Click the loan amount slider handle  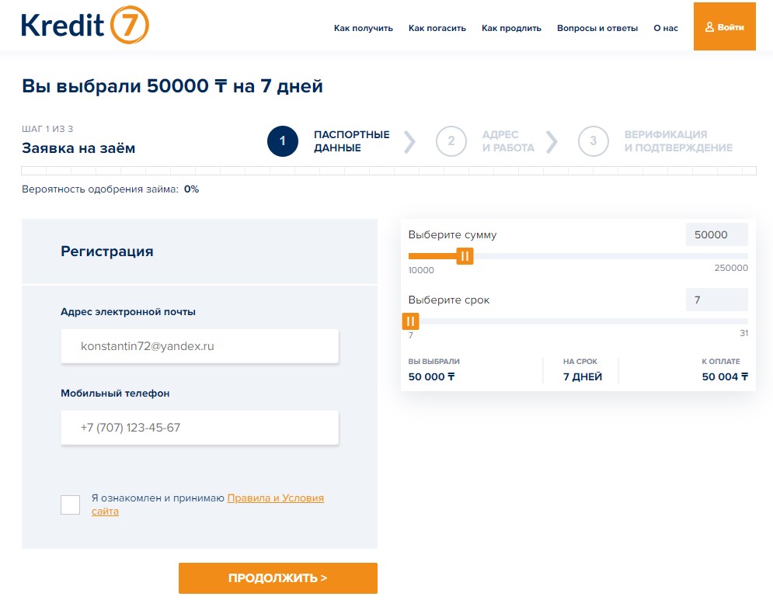(x=465, y=256)
